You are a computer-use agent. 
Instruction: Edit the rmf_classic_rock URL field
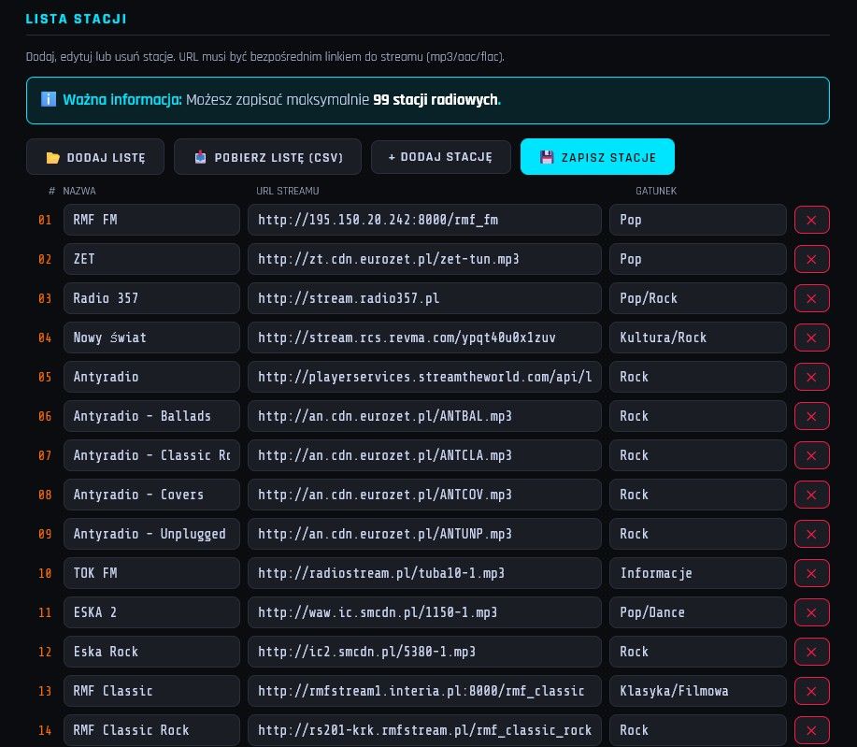pos(424,730)
